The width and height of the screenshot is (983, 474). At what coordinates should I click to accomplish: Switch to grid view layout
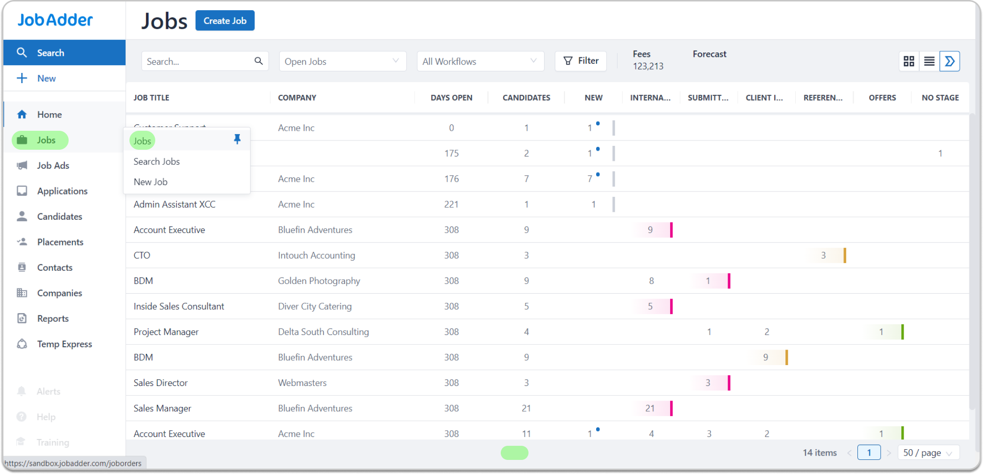(x=909, y=61)
